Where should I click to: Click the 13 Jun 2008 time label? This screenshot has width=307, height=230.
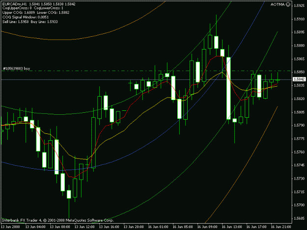[11, 227]
